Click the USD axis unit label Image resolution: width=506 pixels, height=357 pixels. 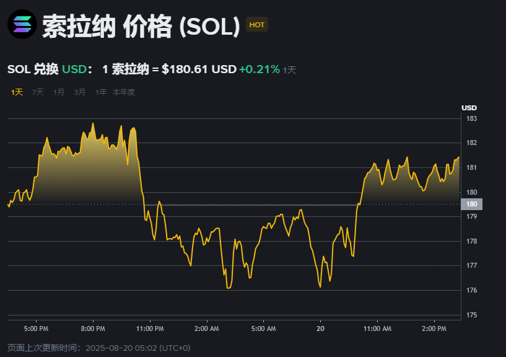tap(469, 108)
